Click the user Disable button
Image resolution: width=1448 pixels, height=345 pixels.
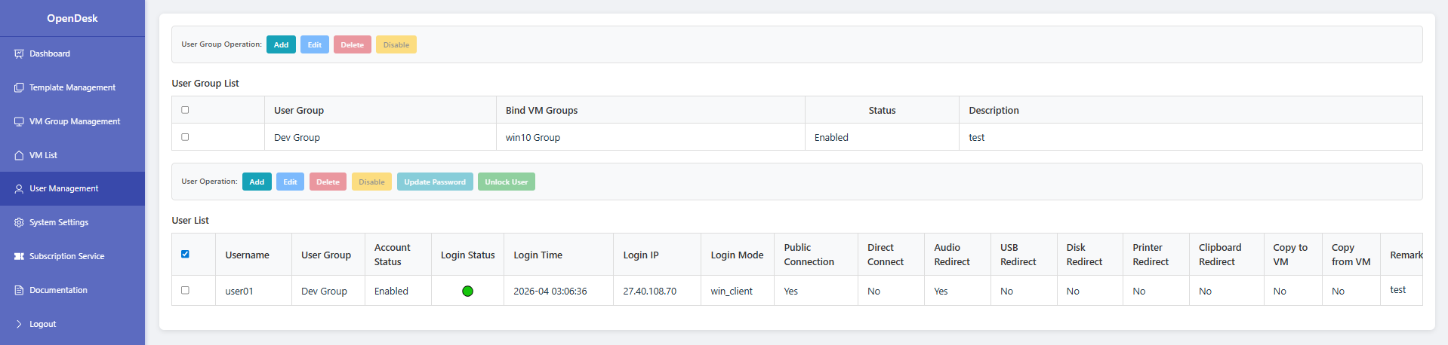click(x=371, y=182)
